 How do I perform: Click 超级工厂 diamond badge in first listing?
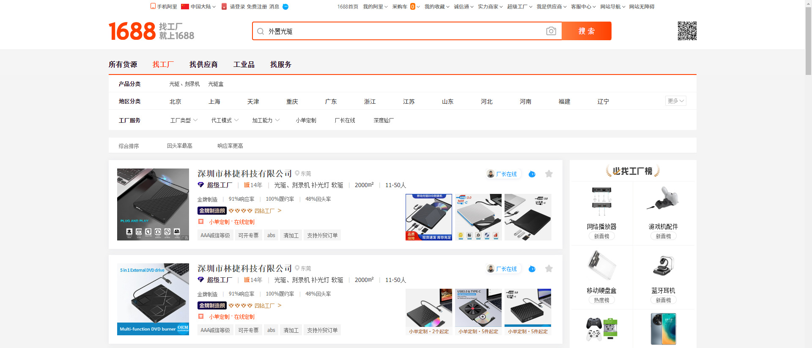[201, 185]
